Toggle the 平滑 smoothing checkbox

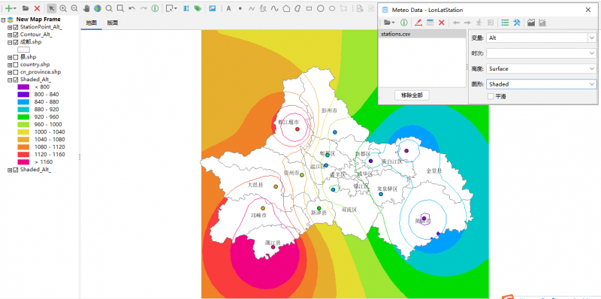pos(491,97)
